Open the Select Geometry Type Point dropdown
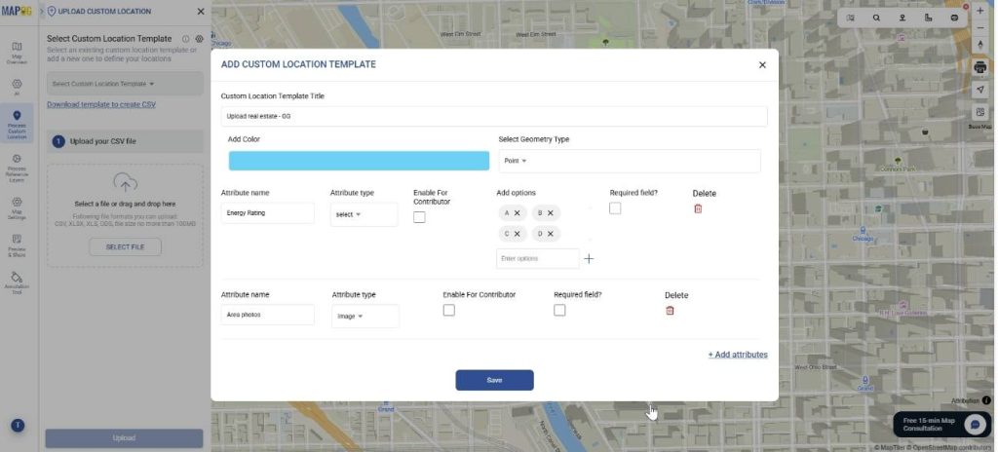This screenshot has width=998, height=452. [630, 161]
